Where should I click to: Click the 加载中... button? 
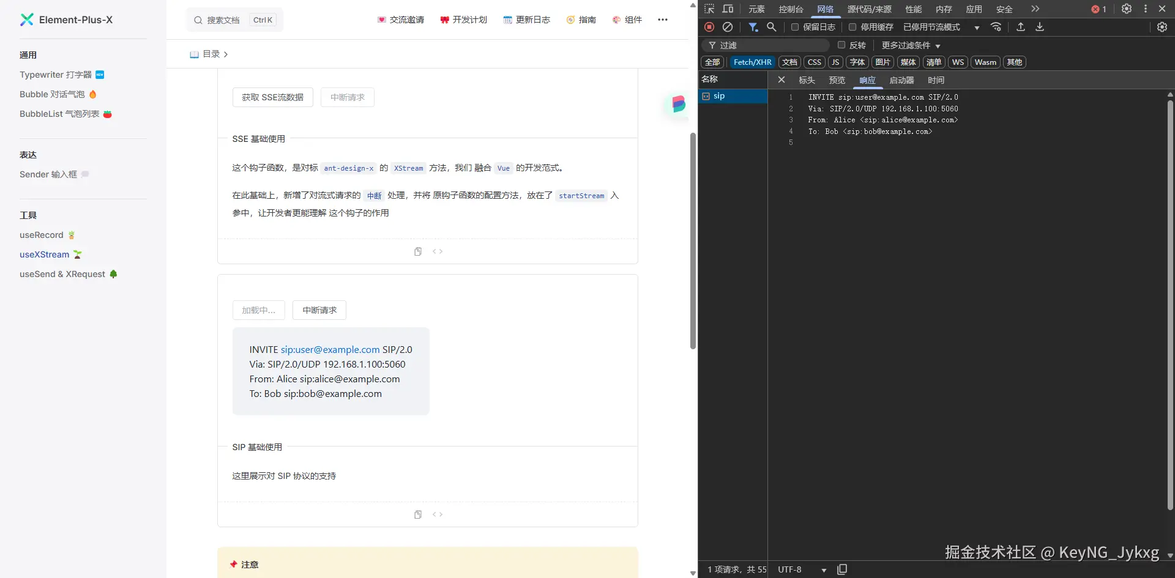point(259,310)
